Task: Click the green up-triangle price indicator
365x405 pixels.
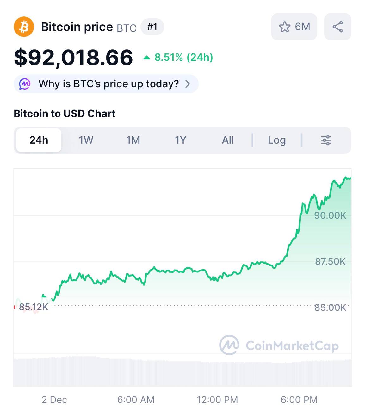Action: (146, 58)
